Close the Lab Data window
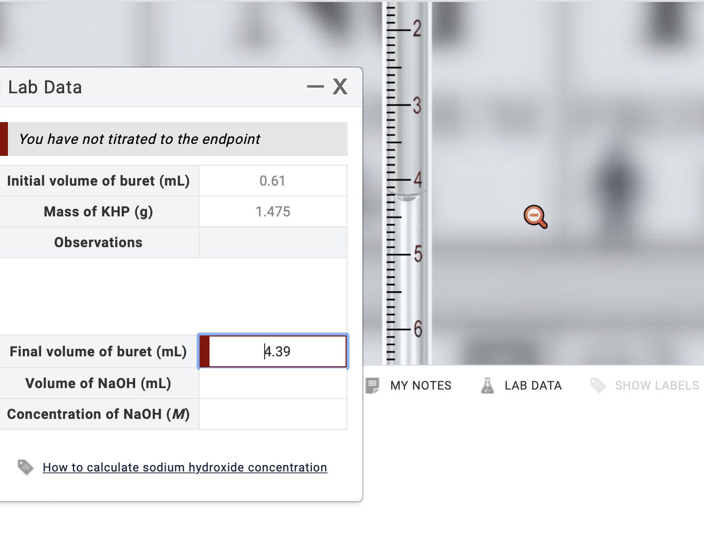 coord(340,86)
